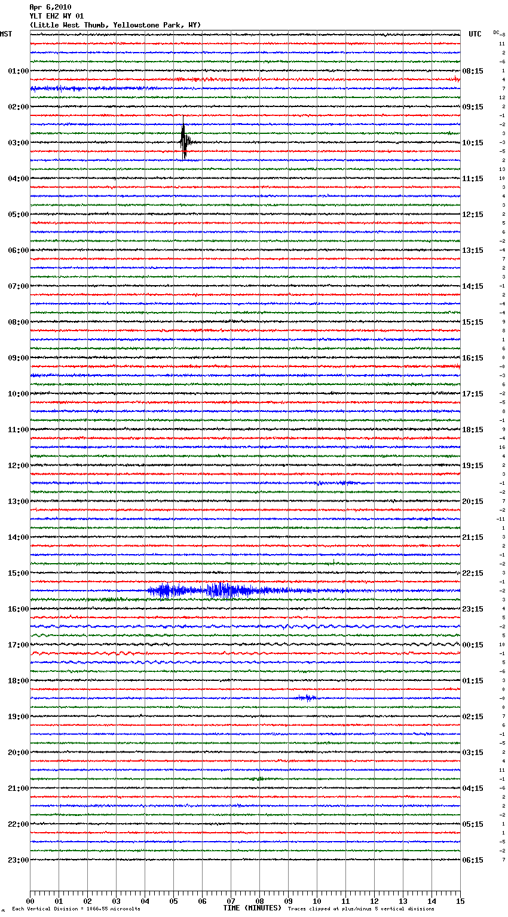Select the '03:00' MST time label
Screen dimensions: 508x917
point(18,143)
